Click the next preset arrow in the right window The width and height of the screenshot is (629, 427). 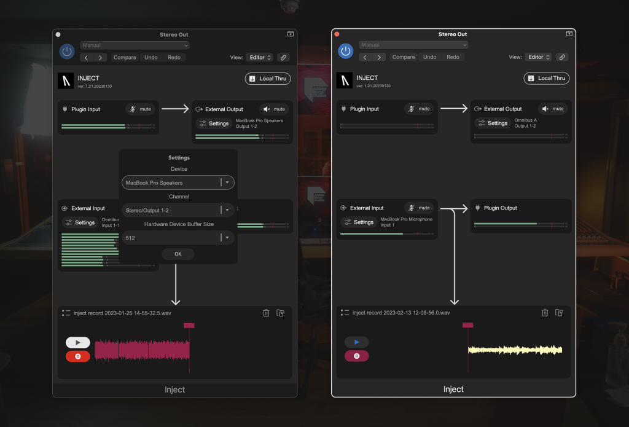379,57
